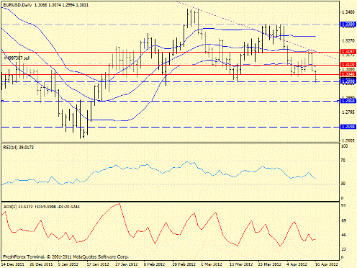The image size is (357, 268).
Task: Click the ADX scale value 93
Action: coord(343,206)
